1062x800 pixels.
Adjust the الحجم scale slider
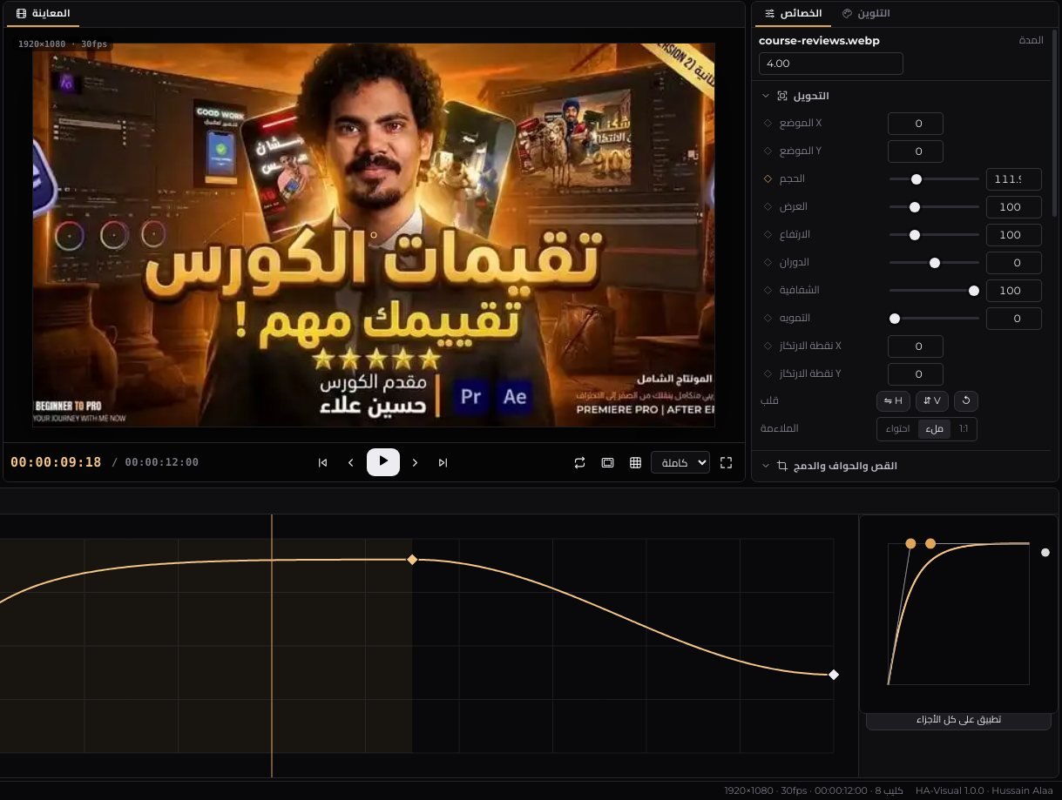(x=934, y=179)
